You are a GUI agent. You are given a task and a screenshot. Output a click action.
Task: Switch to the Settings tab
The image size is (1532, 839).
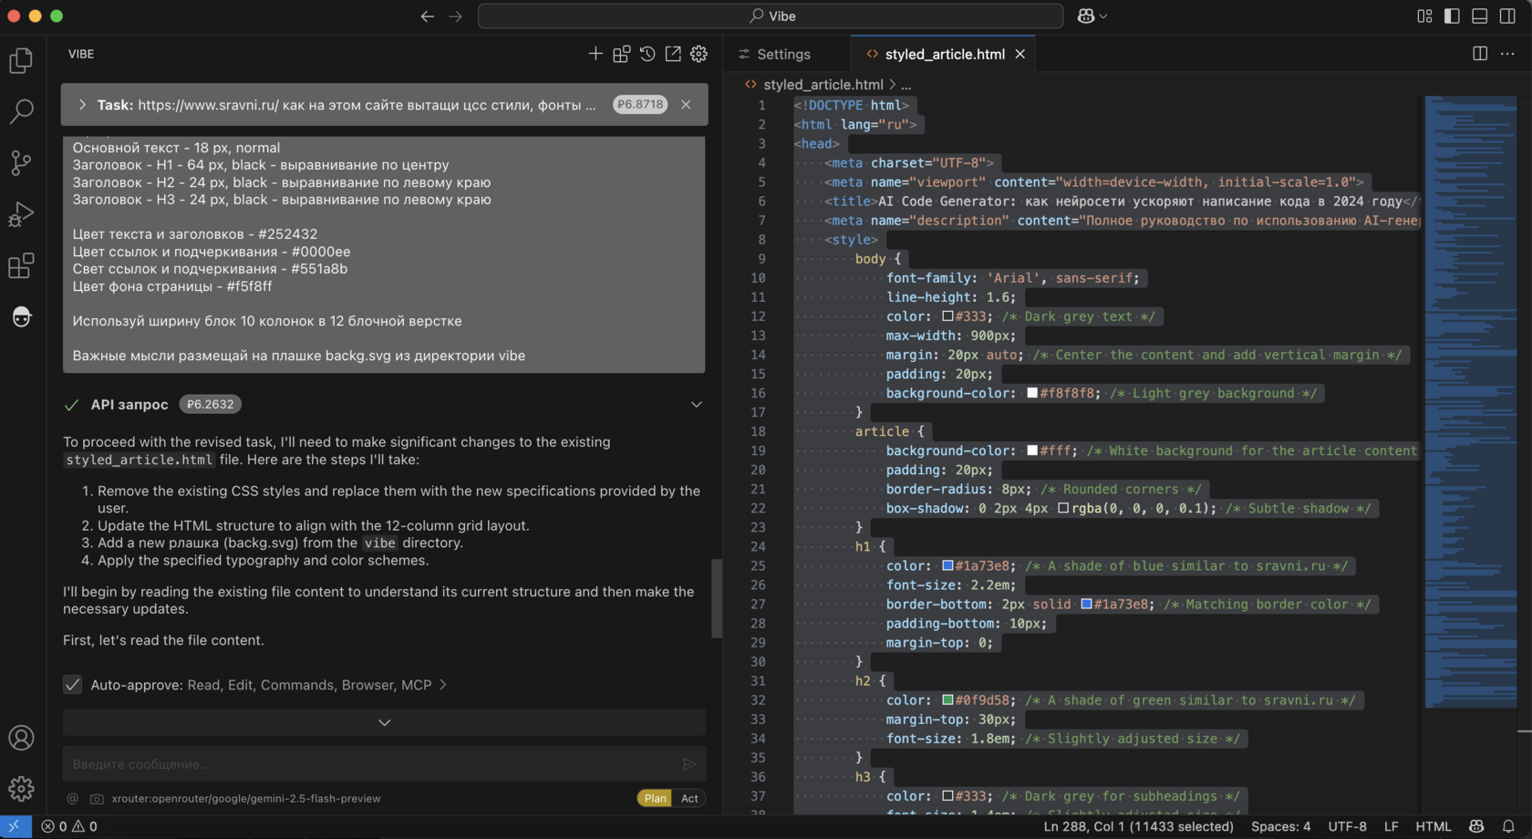786,54
